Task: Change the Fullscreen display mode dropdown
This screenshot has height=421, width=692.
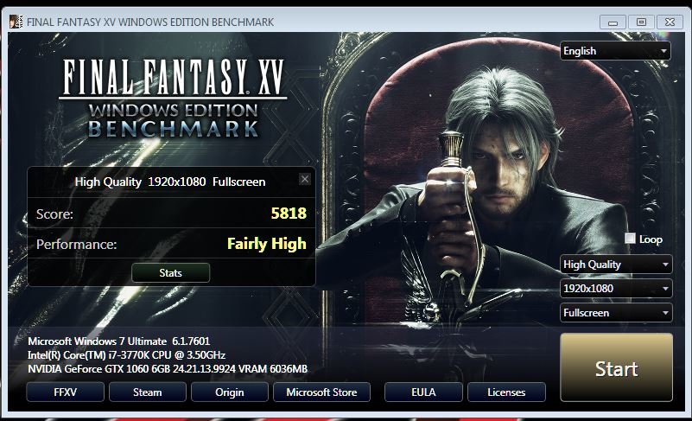Action: [616, 313]
